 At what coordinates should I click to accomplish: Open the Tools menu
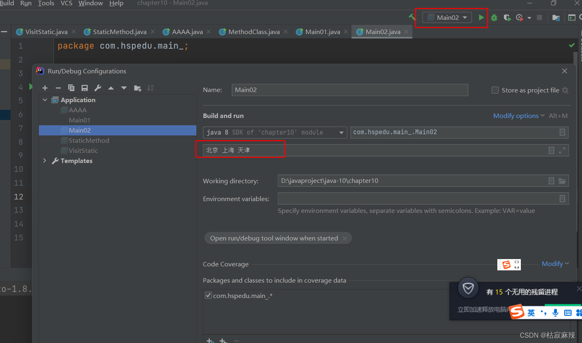coord(46,3)
